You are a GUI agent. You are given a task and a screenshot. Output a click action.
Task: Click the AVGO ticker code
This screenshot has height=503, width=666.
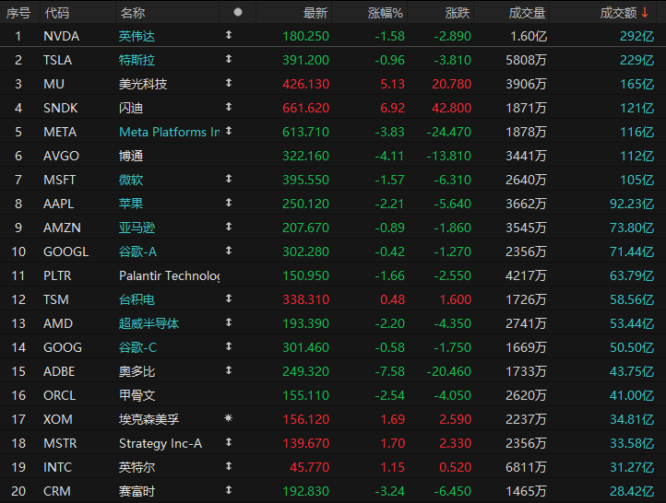point(61,156)
